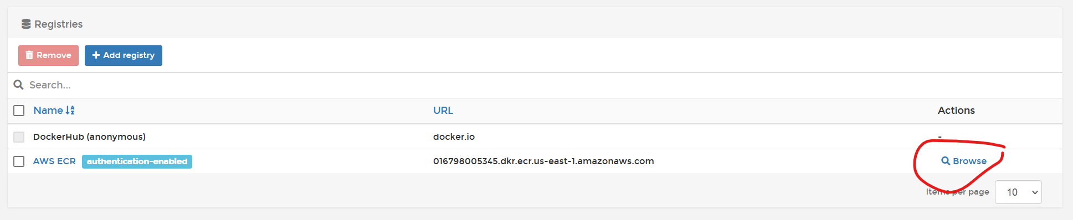Screen dimensions: 1073x220
Task: Click the Actions column header
Action: 956,111
